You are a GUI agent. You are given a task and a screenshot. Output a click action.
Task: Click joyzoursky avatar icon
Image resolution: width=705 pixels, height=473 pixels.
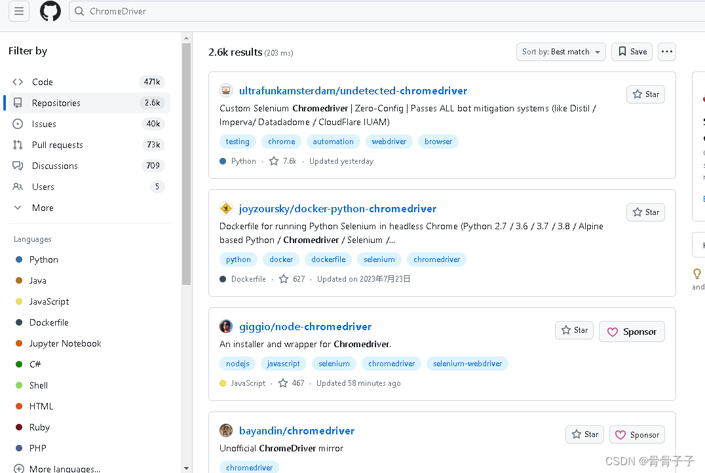pos(225,208)
